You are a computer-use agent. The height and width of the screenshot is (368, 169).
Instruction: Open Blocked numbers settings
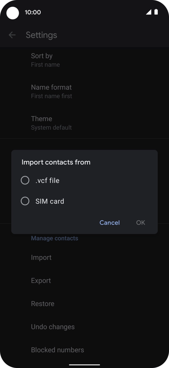[57, 350]
